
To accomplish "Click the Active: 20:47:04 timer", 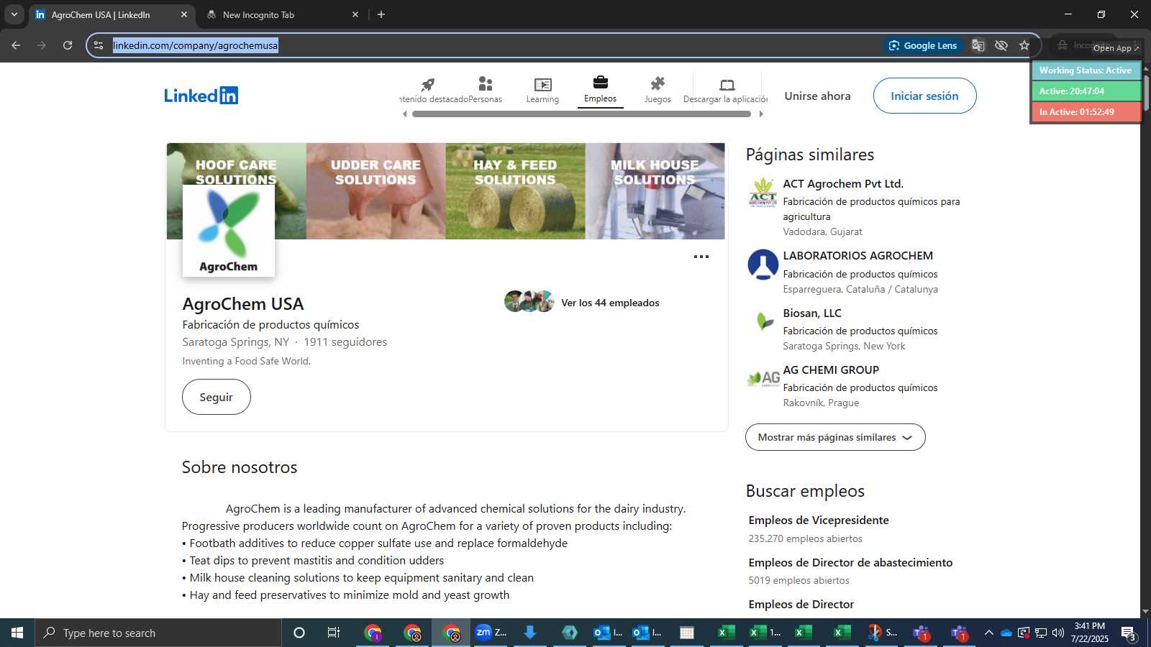I will tap(1086, 91).
